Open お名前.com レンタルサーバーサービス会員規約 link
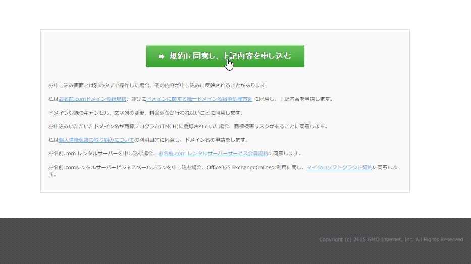This screenshot has width=471, height=264. (213, 153)
